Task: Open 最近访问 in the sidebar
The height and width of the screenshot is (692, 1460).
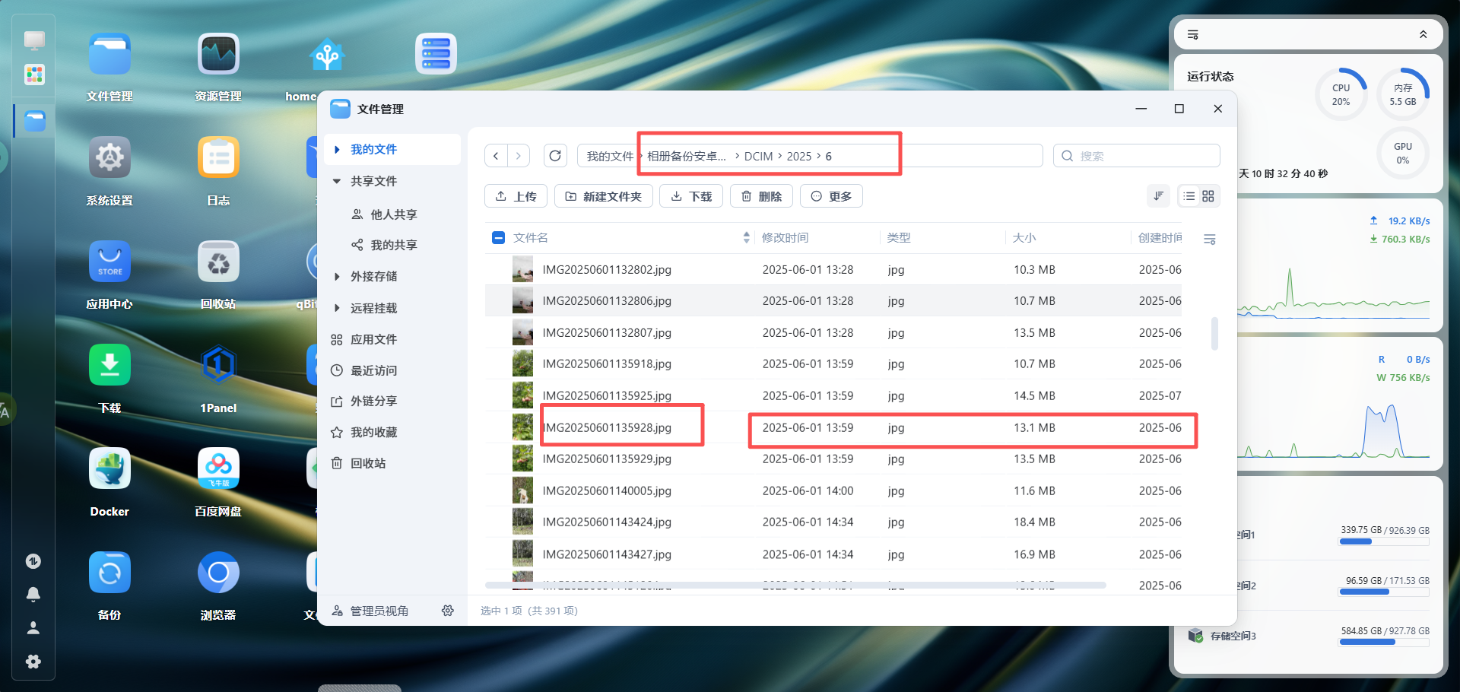Action: (373, 370)
